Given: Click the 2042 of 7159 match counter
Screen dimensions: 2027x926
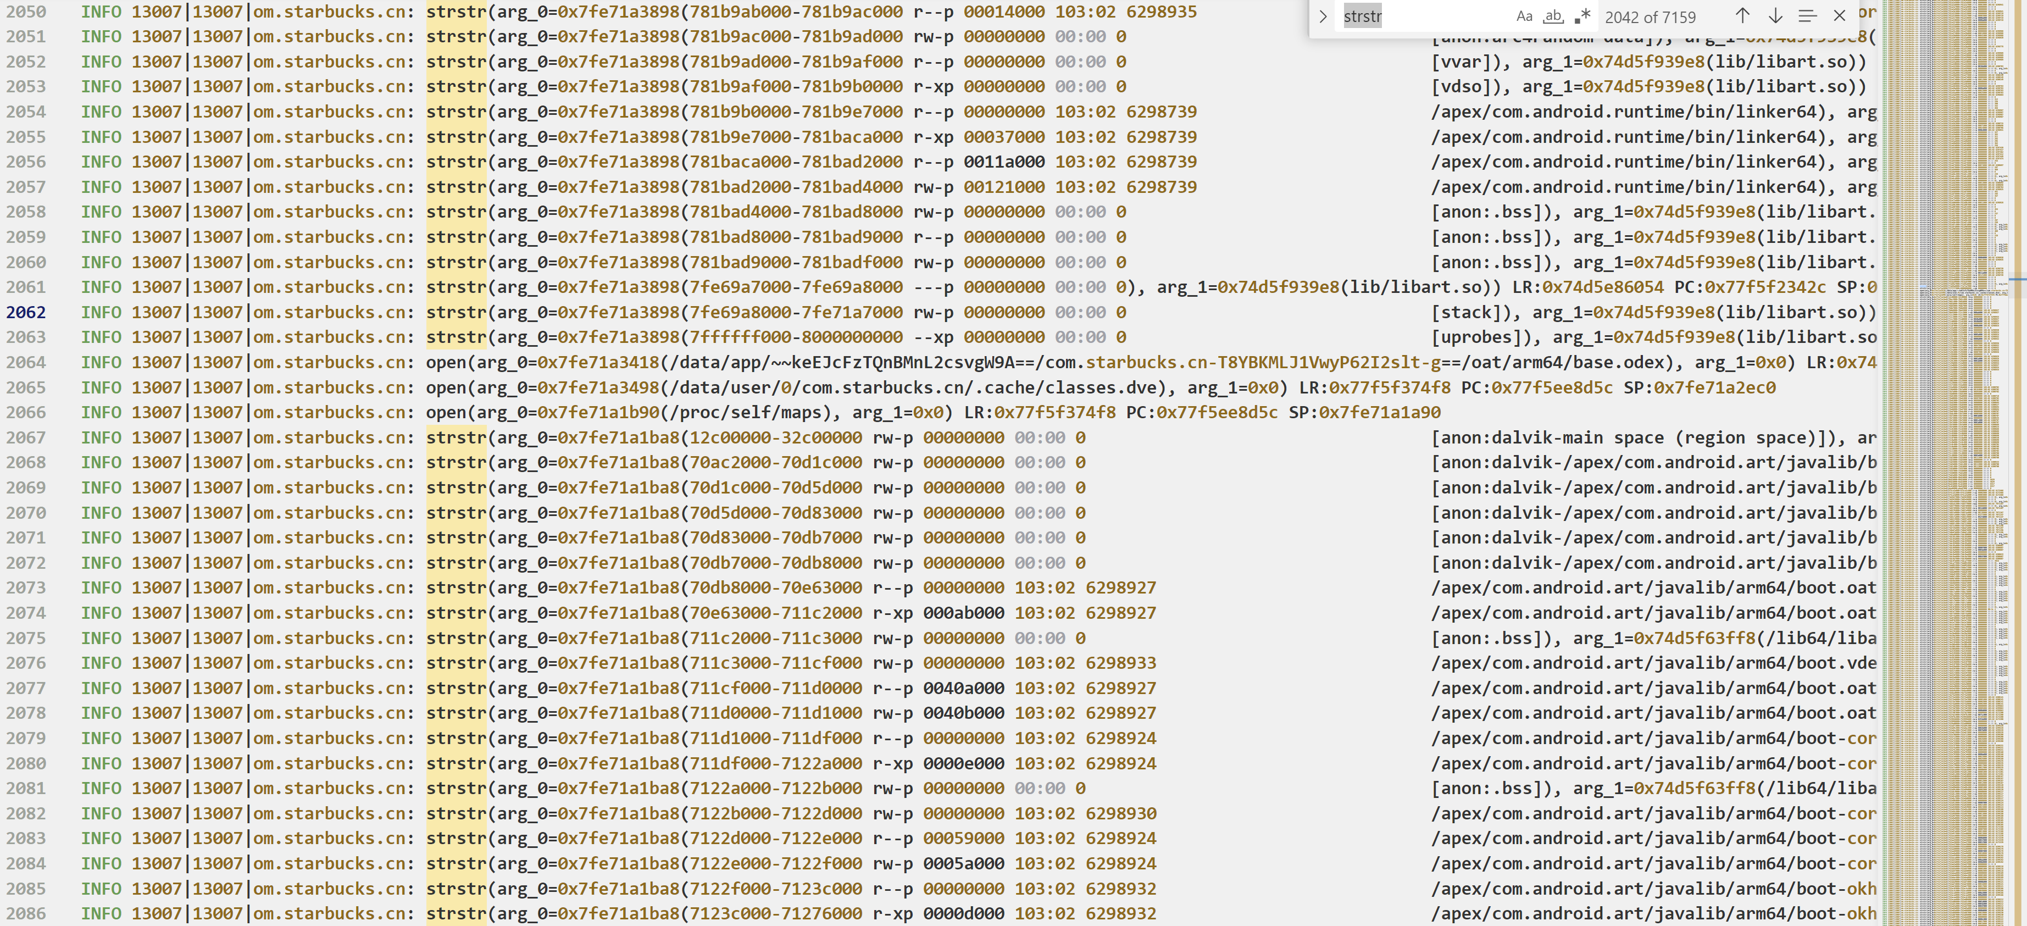Looking at the screenshot, I should point(1650,16).
